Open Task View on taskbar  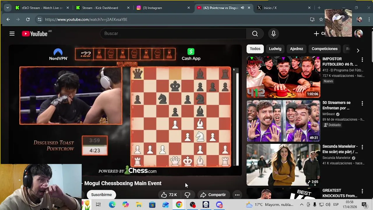pyautogui.click(x=98, y=205)
